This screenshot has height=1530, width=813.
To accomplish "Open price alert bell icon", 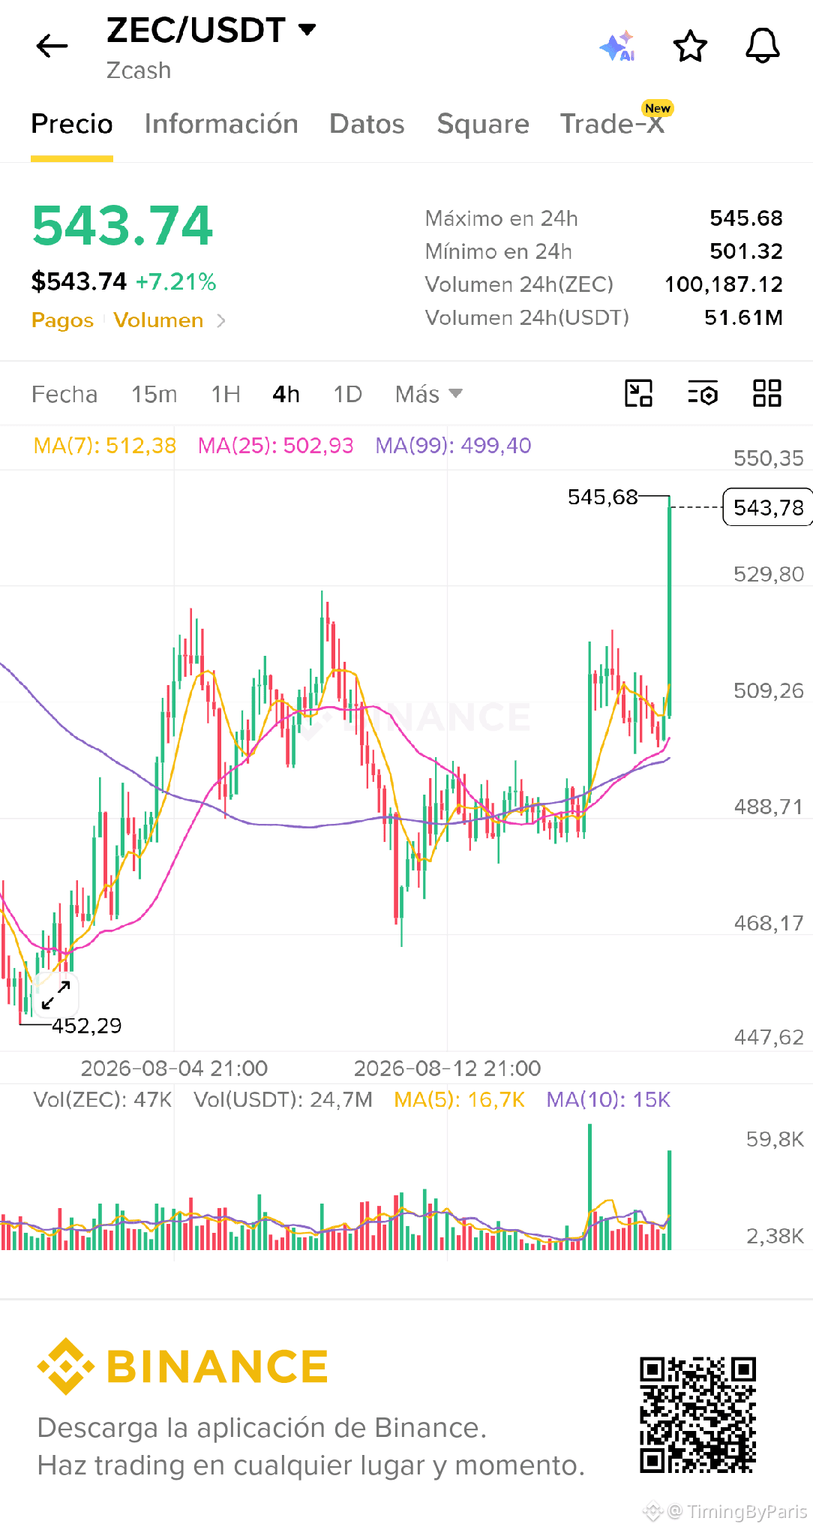I will pos(763,47).
